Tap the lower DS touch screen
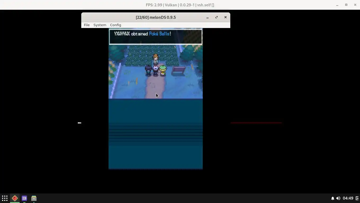Screen dimensions: 360x203 coord(156,134)
